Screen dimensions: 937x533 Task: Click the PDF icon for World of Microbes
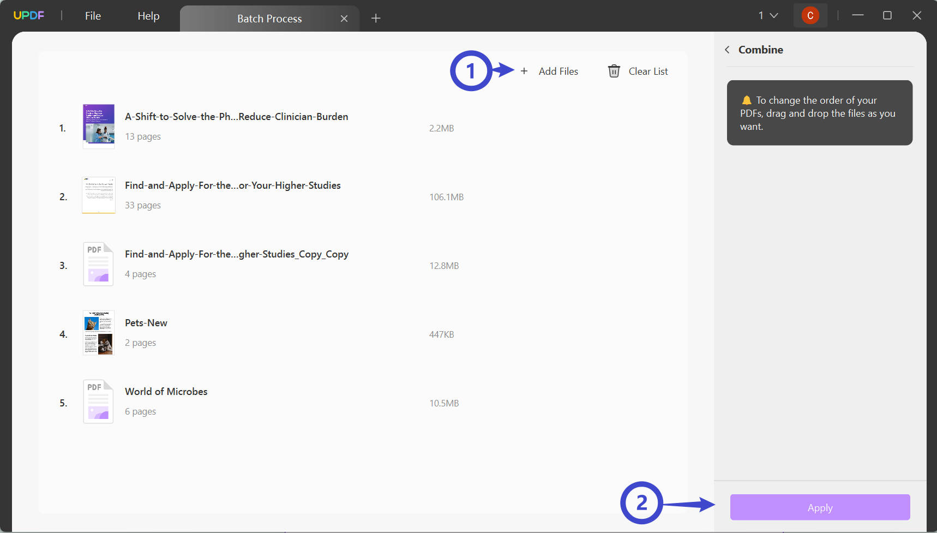pos(98,401)
